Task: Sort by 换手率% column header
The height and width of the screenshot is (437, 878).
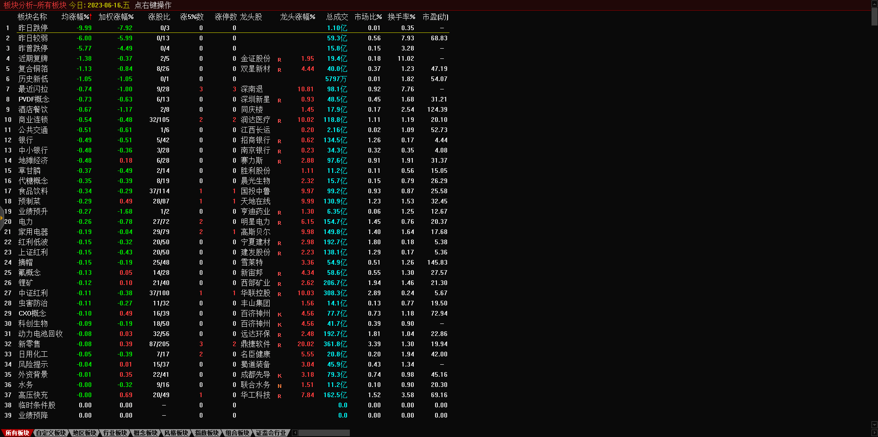Action: 401,17
